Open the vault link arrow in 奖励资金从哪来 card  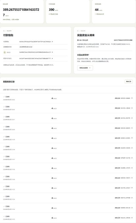(84, 47)
